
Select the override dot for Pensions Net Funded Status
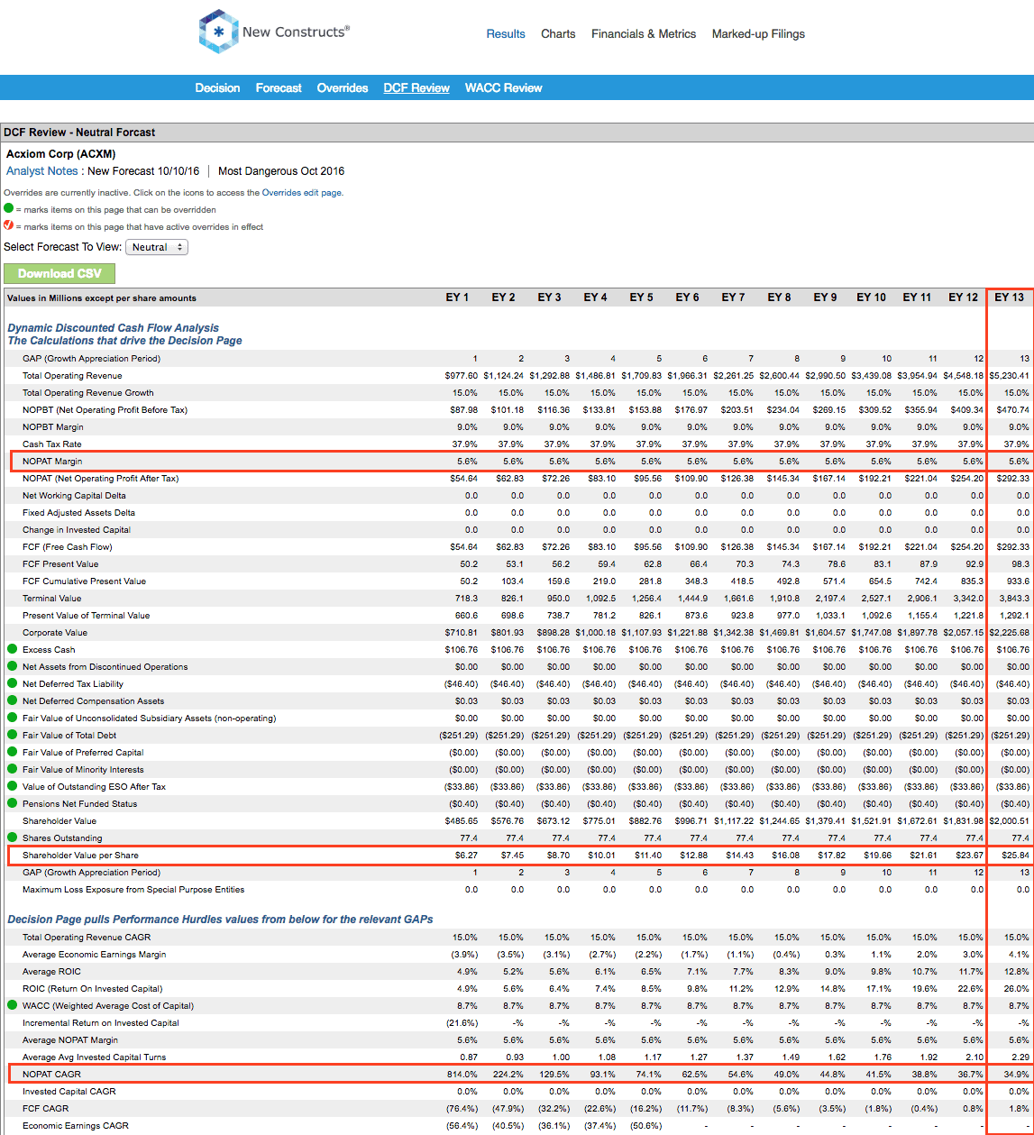(13, 803)
